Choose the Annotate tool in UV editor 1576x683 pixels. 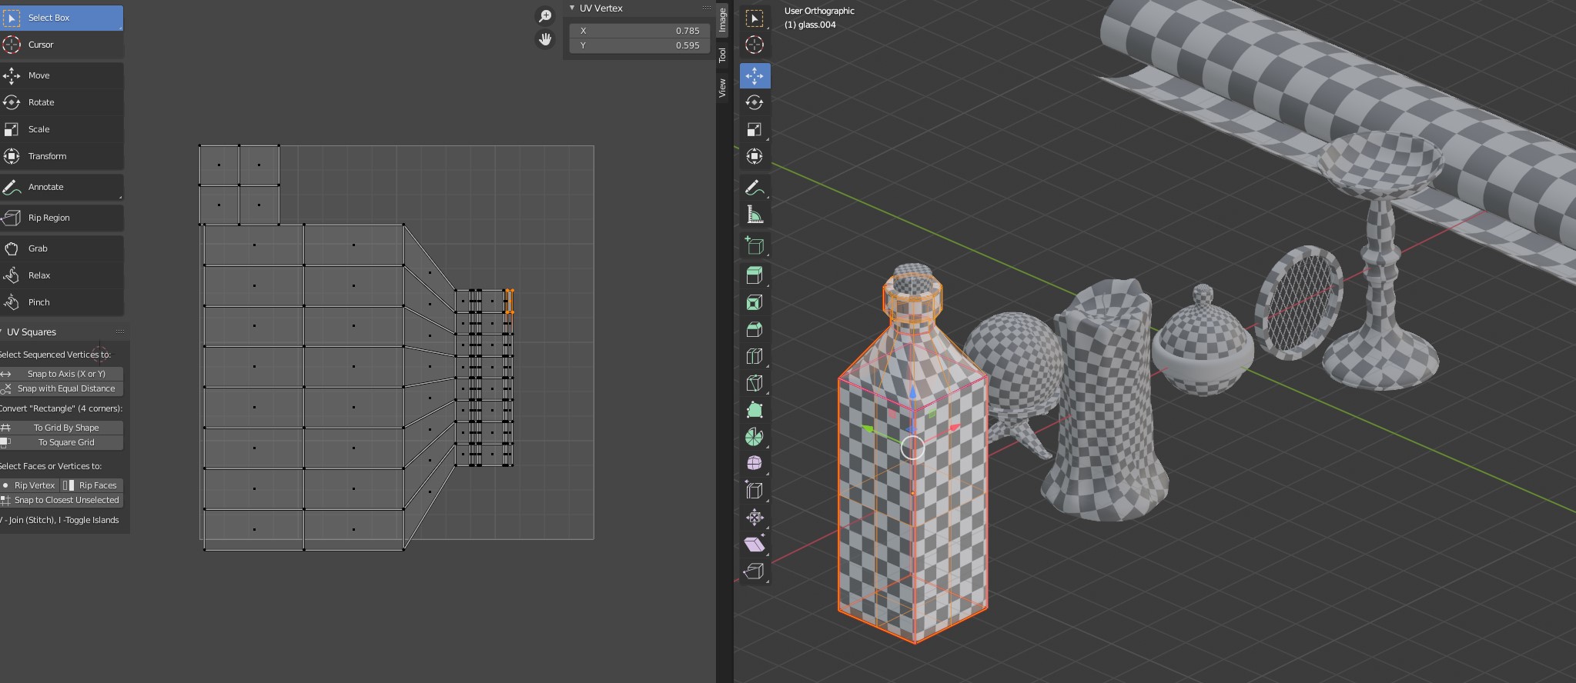coord(45,187)
